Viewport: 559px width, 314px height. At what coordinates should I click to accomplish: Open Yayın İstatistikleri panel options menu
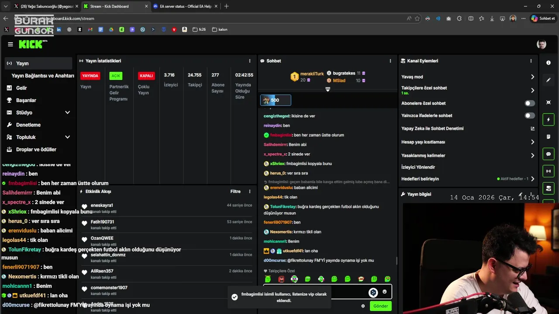click(250, 61)
